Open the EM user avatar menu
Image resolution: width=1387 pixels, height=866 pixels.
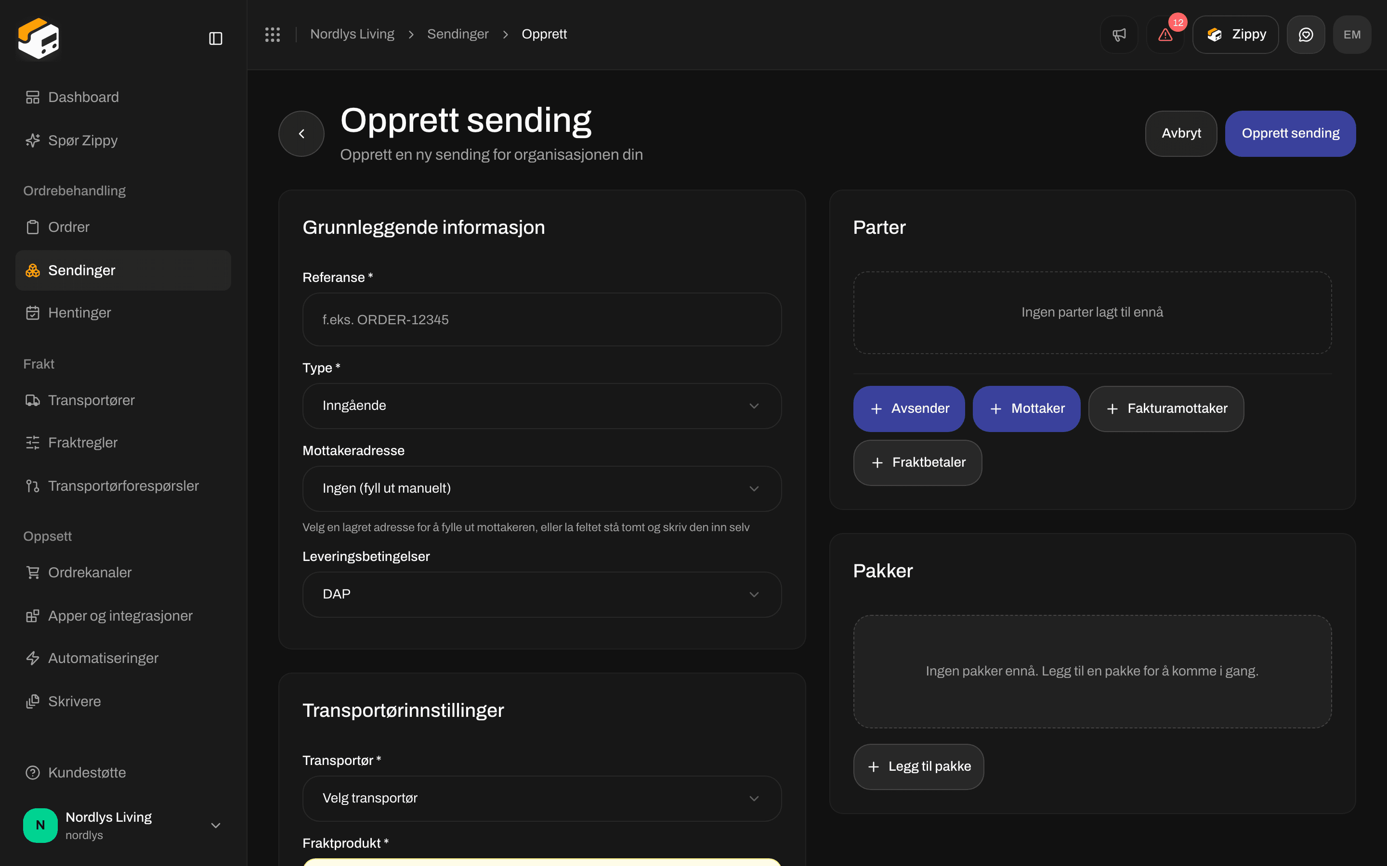tap(1352, 34)
